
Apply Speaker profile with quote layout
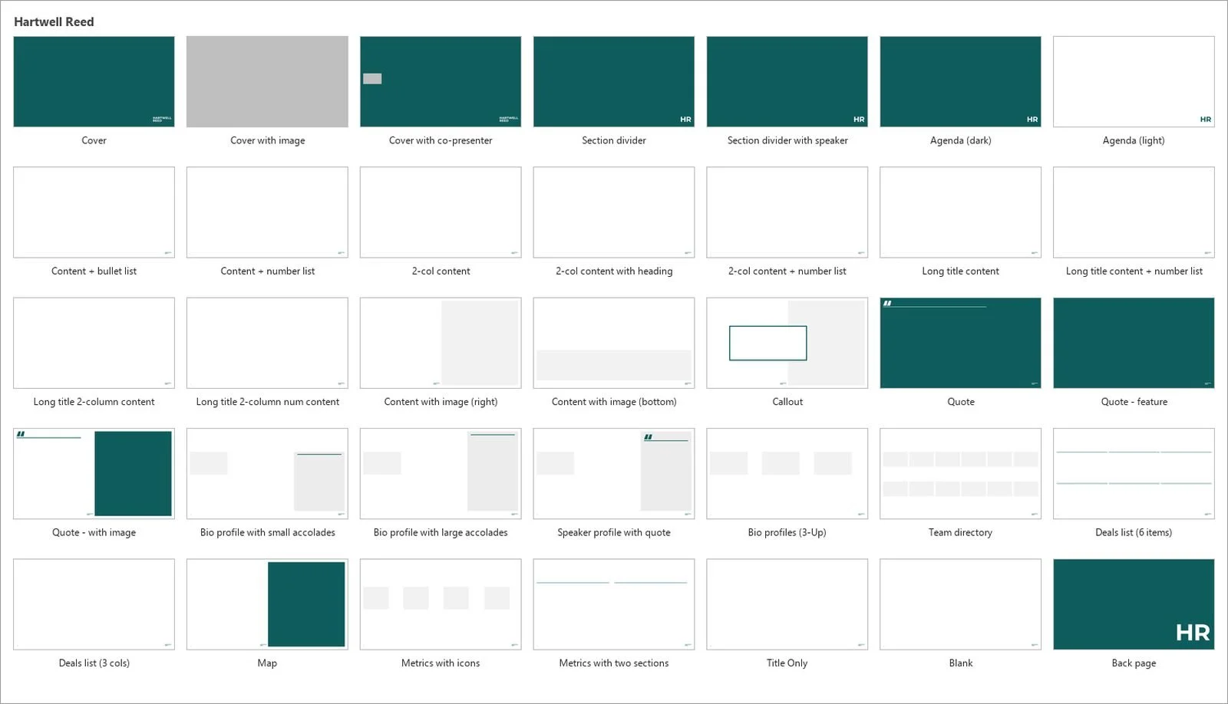pos(614,474)
